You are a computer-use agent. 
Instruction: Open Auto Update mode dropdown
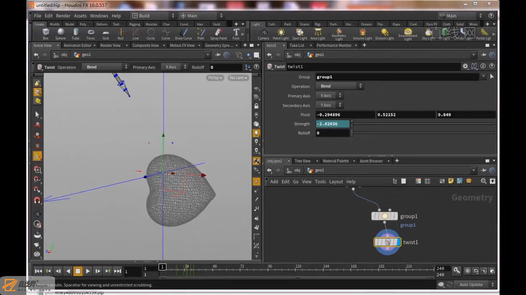pos(476,284)
